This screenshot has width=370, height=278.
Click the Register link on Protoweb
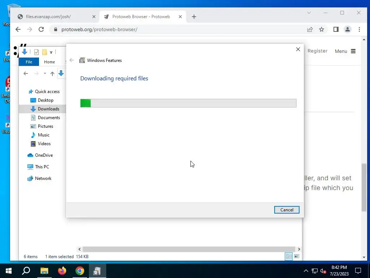[x=317, y=51]
